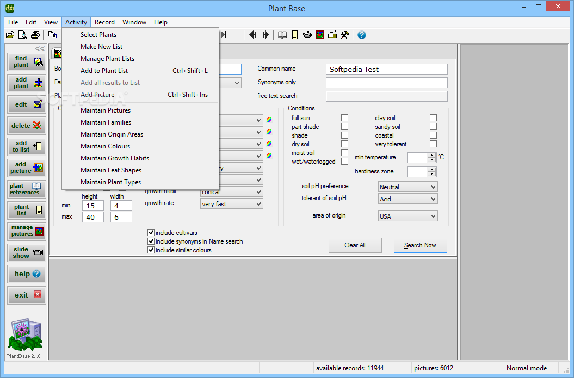Open the area of origin dropdown
The height and width of the screenshot is (378, 574).
(408, 216)
